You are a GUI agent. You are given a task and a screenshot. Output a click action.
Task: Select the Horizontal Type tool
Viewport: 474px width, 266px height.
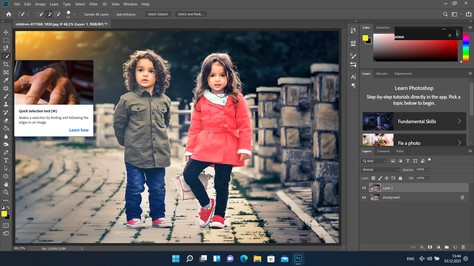point(6,160)
